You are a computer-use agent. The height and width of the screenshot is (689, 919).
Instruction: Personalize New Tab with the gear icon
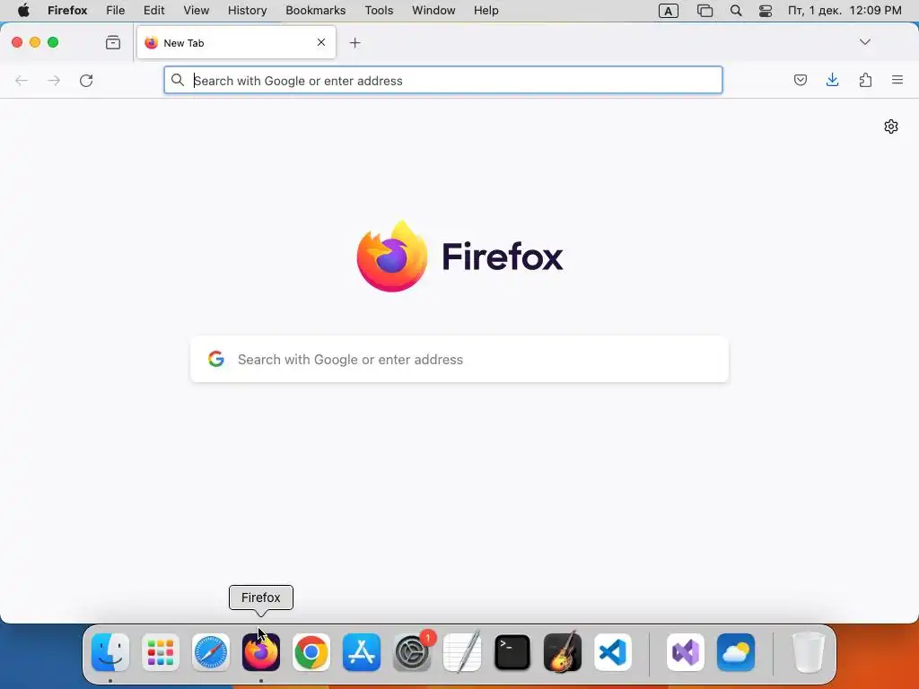coord(891,126)
